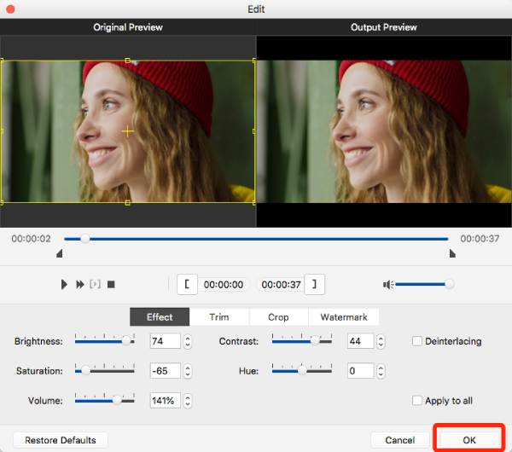Image resolution: width=512 pixels, height=452 pixels.
Task: Click the crop center crosshair
Action: (127, 131)
